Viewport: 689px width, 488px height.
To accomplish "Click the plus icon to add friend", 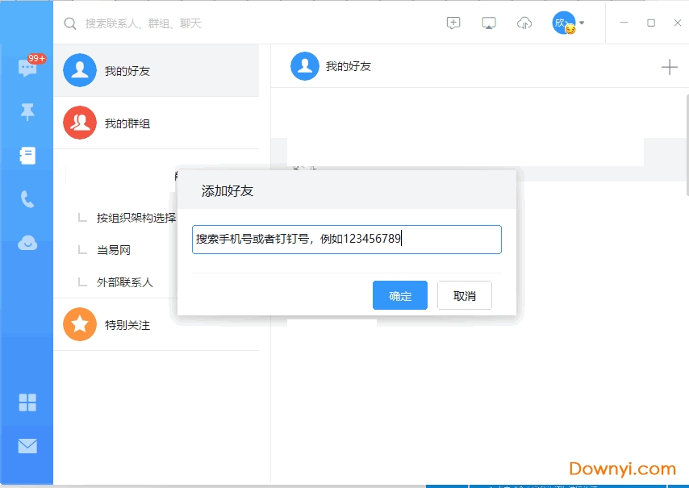I will coord(669,67).
